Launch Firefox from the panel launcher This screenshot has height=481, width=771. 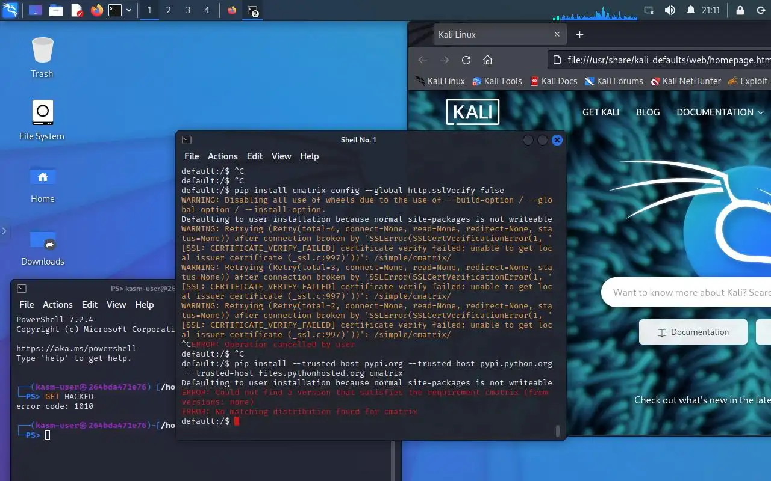[x=96, y=10]
